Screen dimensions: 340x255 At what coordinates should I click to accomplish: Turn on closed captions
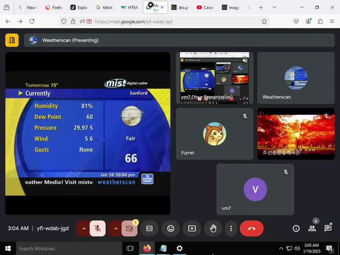[149, 228]
